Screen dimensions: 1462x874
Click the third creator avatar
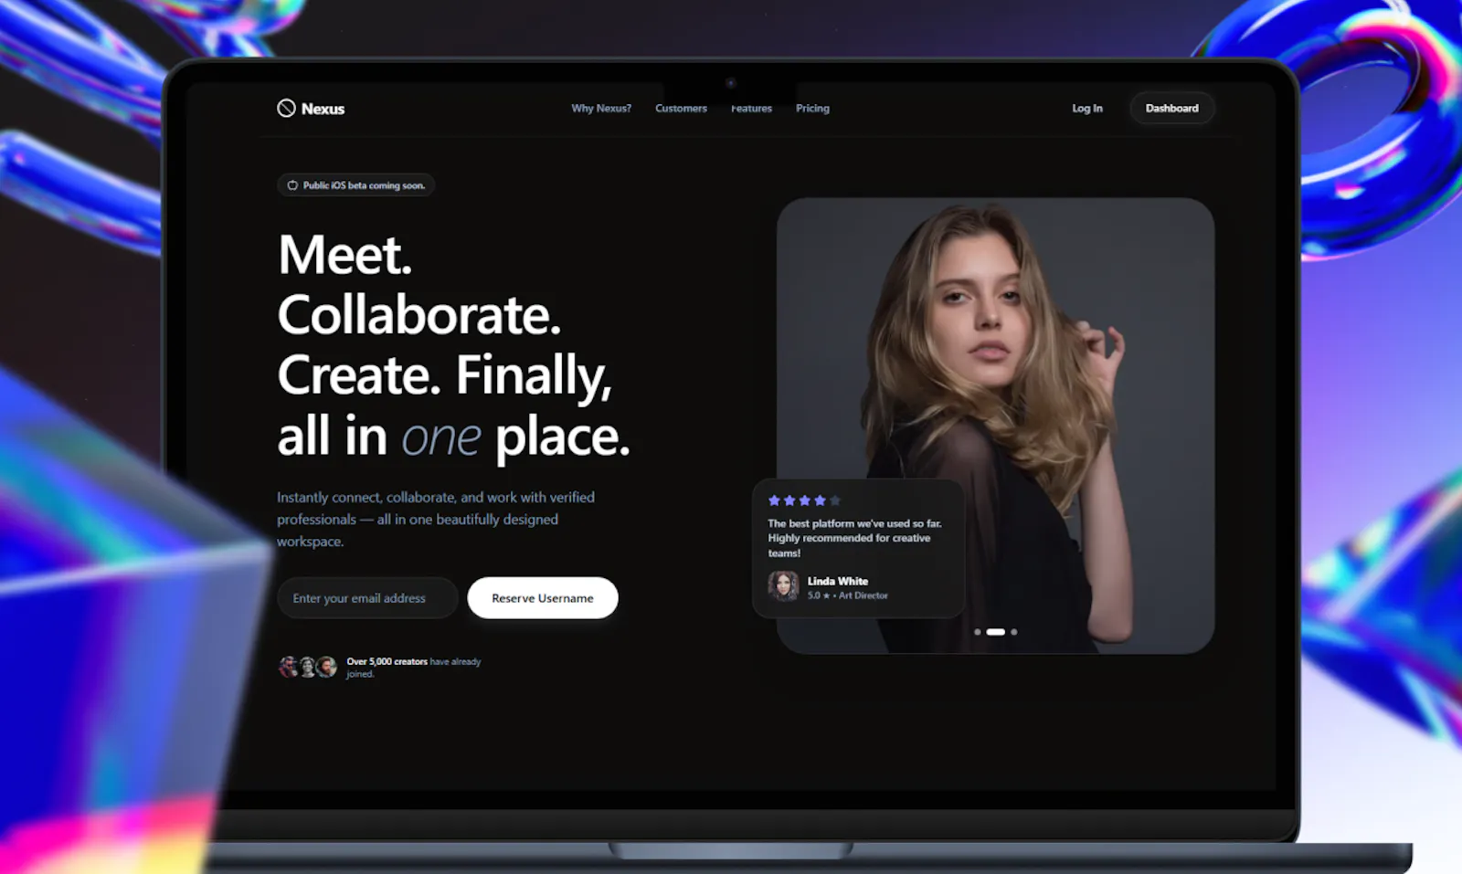click(x=326, y=667)
